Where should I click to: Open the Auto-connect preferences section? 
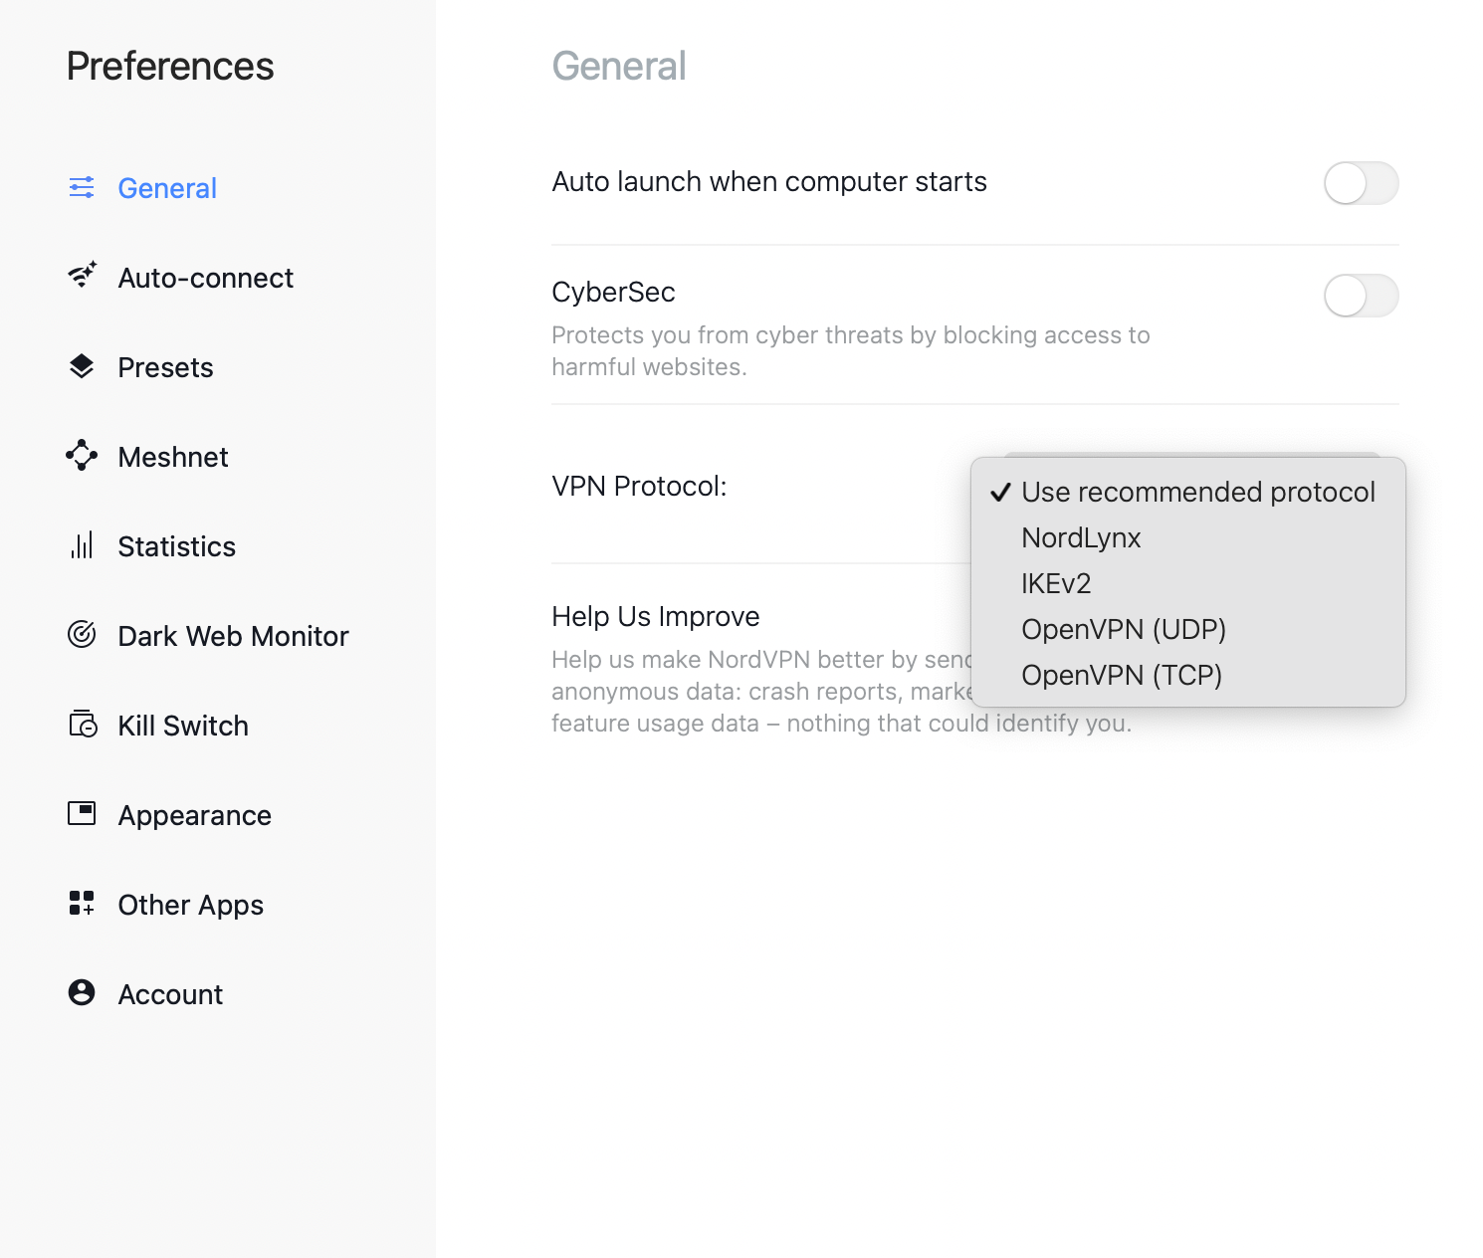coord(205,278)
